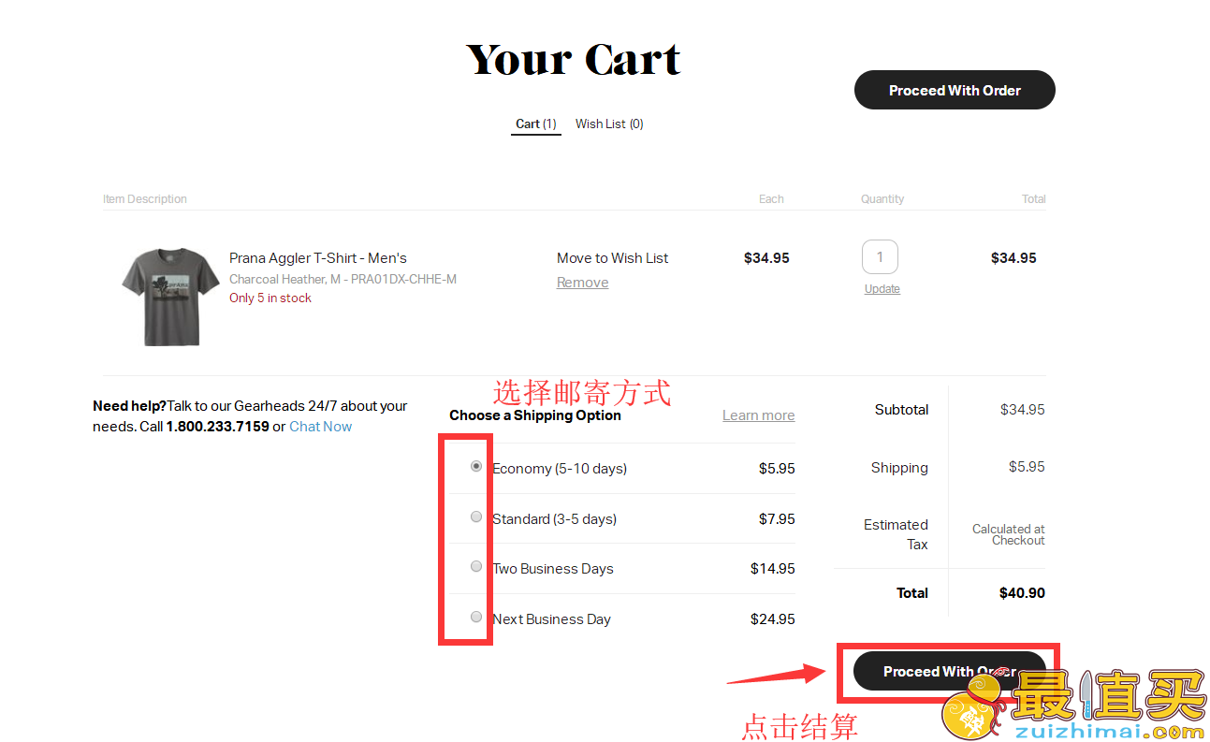Click the $7.95 Standard shipping price

[x=777, y=519]
